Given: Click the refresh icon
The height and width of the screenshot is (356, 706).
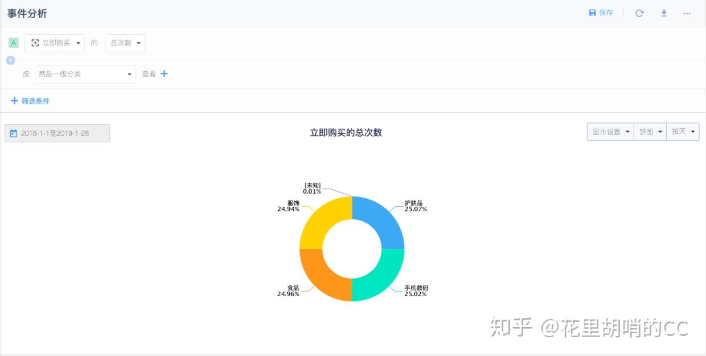Looking at the screenshot, I should 639,13.
